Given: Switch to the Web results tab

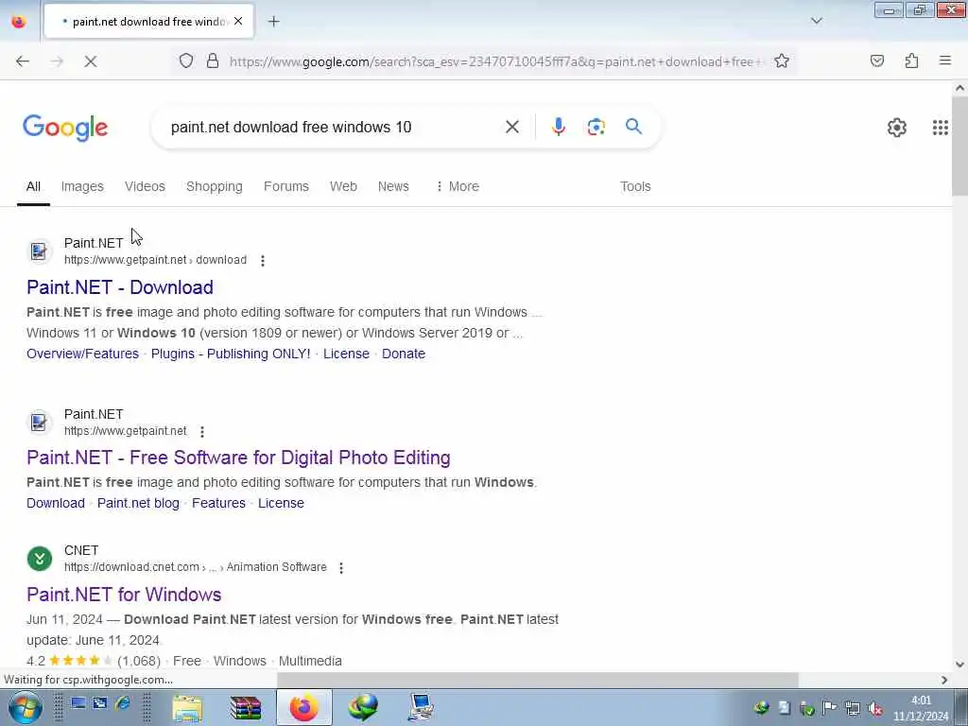Looking at the screenshot, I should coord(343,186).
